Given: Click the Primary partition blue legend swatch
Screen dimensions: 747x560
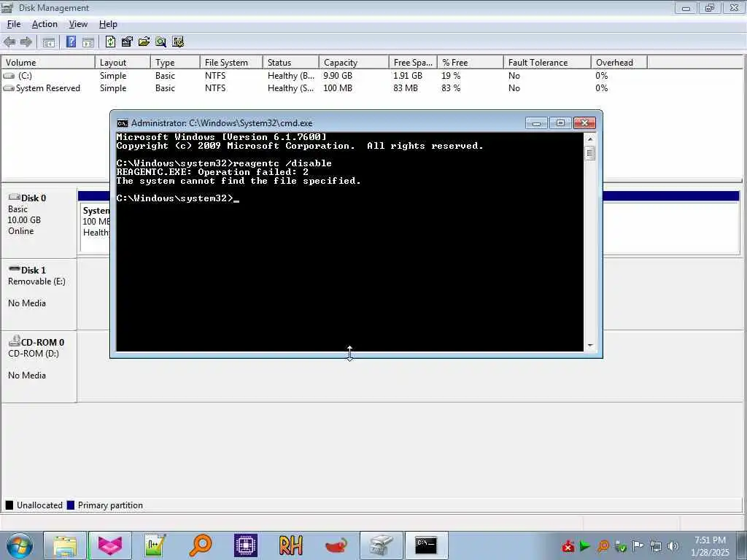Looking at the screenshot, I should (x=71, y=505).
